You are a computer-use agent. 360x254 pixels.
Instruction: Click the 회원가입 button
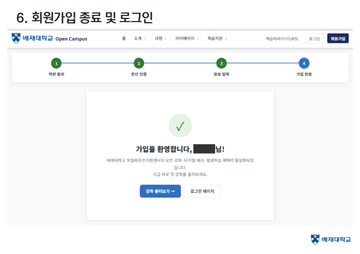pyautogui.click(x=338, y=39)
